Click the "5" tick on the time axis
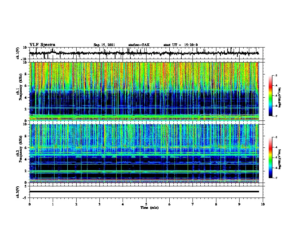The height and width of the screenshot is (229, 296). [146, 204]
